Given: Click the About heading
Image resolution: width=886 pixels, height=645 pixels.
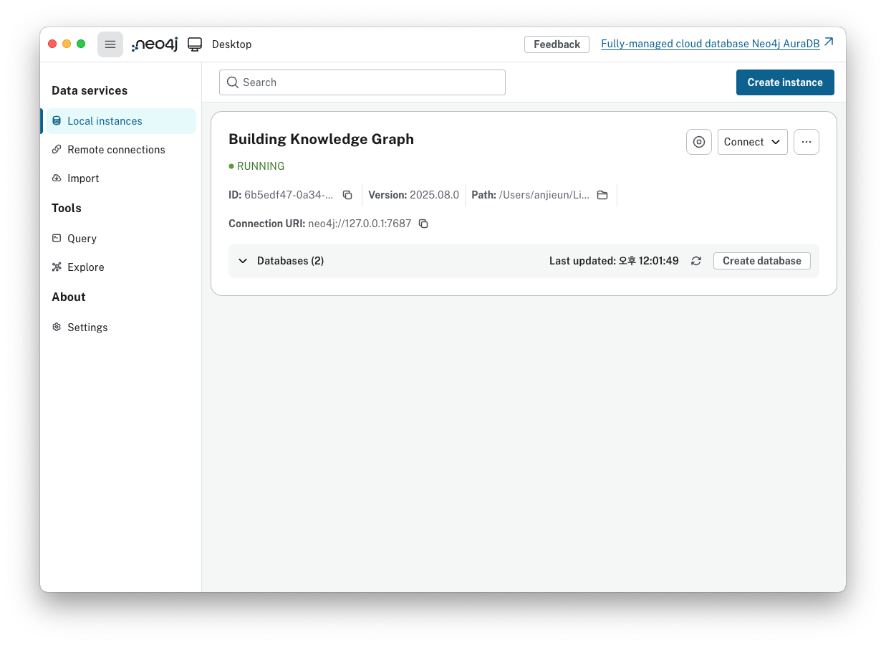Looking at the screenshot, I should [x=69, y=297].
